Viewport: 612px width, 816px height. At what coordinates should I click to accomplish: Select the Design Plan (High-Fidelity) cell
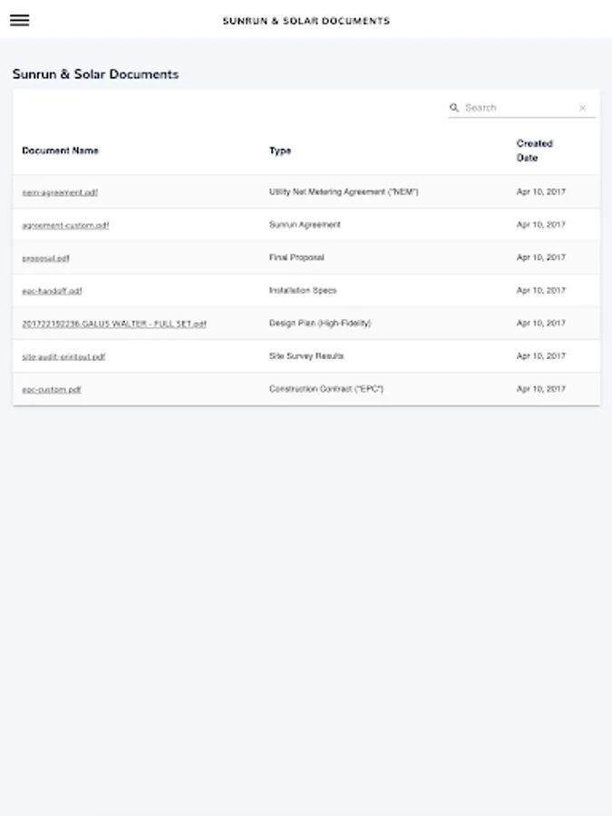[x=320, y=323]
